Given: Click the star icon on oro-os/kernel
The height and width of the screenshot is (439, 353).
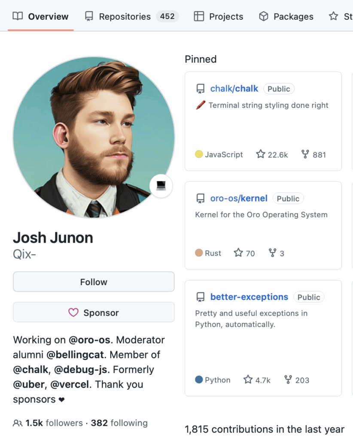Looking at the screenshot, I should pos(238,253).
